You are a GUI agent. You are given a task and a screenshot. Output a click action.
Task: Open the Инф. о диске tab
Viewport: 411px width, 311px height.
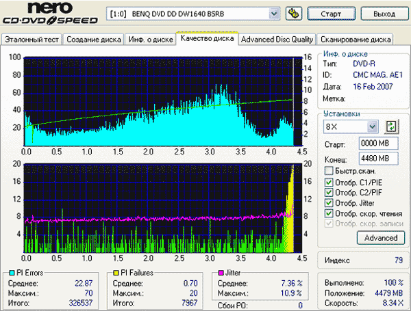coord(151,40)
